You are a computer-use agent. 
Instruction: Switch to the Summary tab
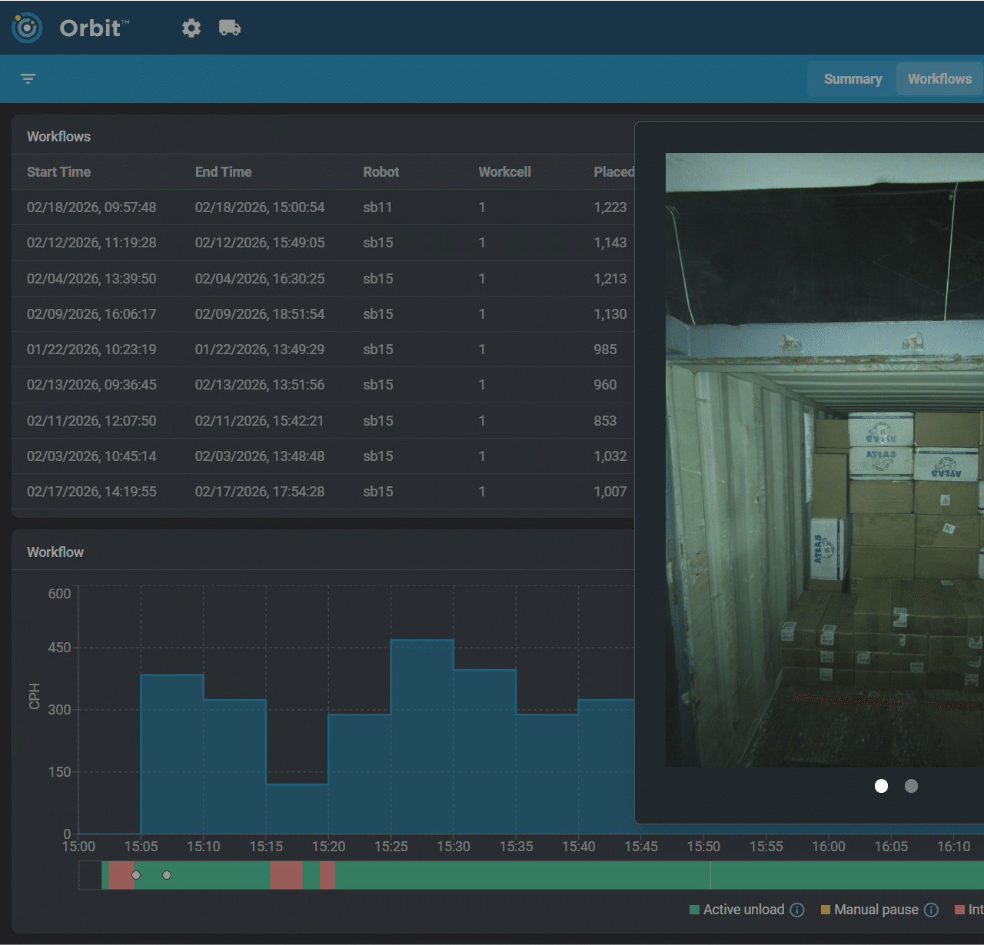tap(853, 78)
